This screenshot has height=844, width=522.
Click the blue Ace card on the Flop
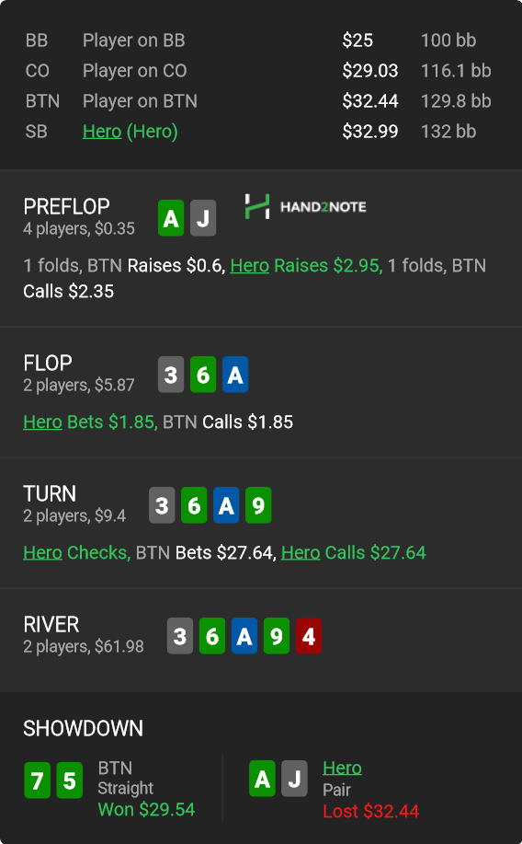click(235, 374)
